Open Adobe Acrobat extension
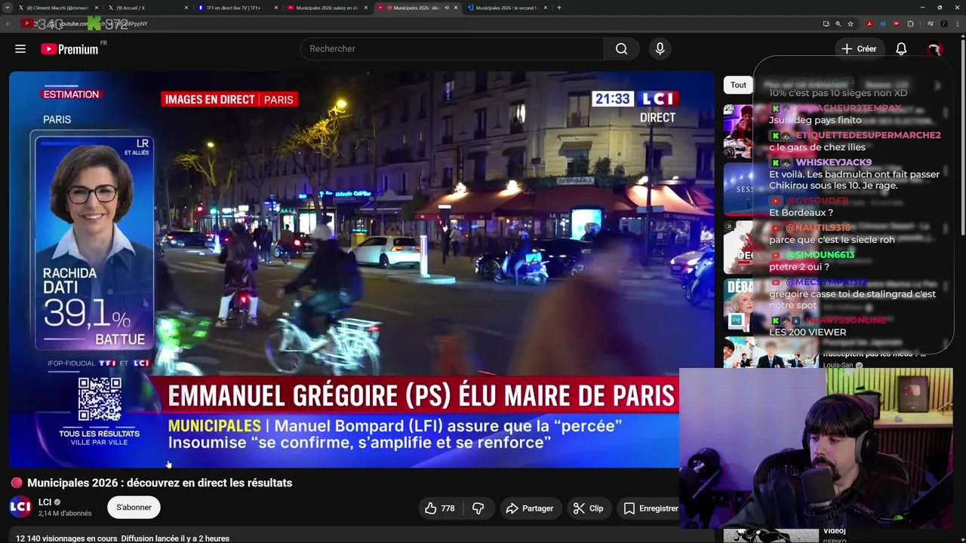This screenshot has width=966, height=543. (x=869, y=23)
